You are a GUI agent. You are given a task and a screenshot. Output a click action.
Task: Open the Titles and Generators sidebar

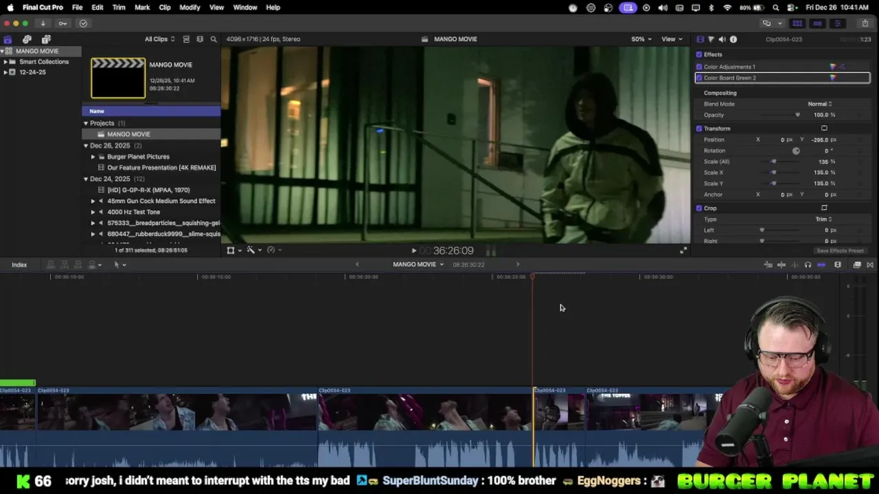click(x=46, y=39)
